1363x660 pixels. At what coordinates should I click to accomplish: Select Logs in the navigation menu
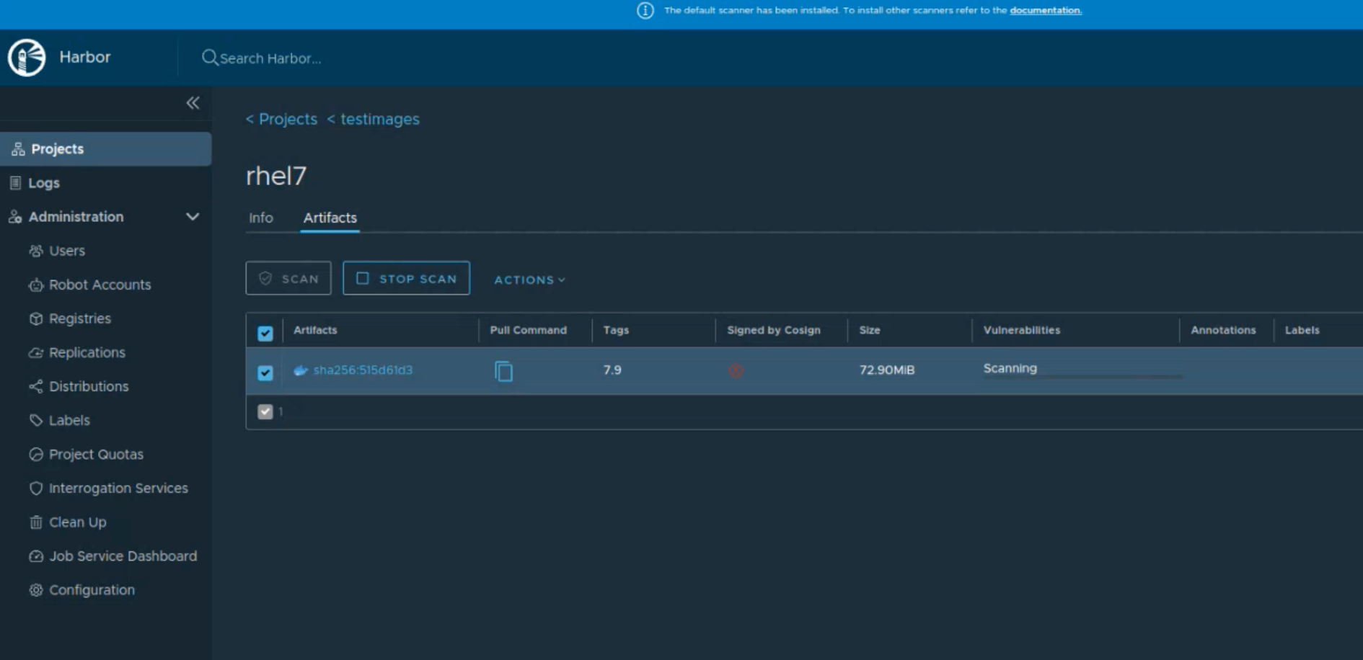coord(44,183)
